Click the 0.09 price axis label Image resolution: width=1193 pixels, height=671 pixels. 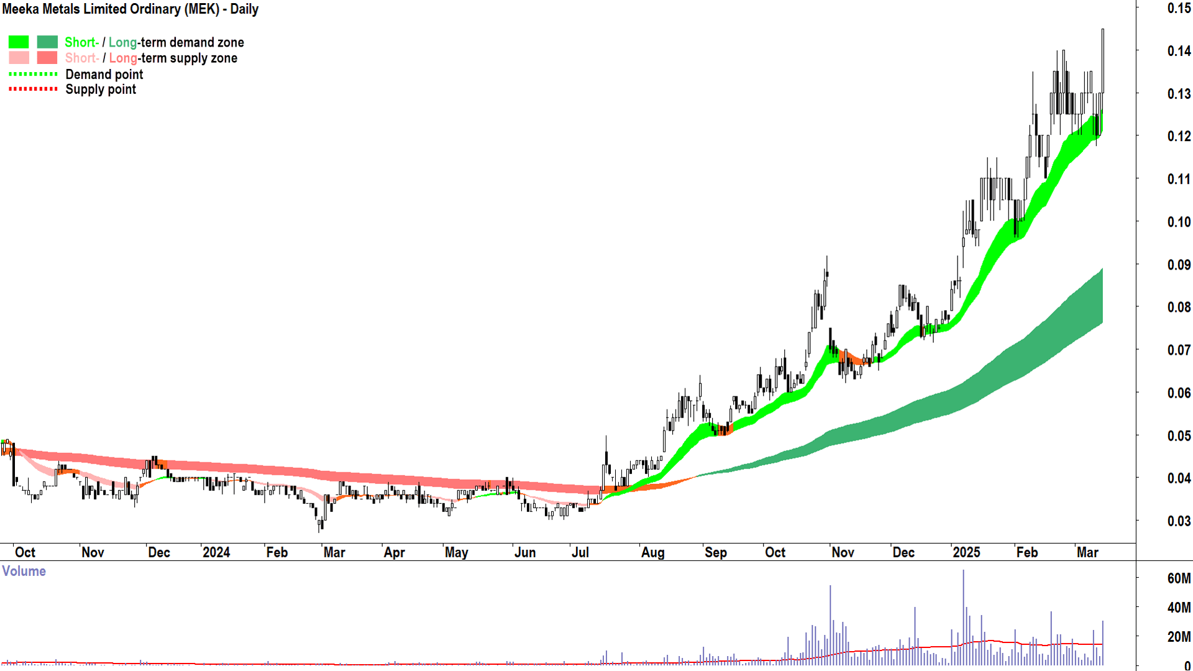[1178, 265]
